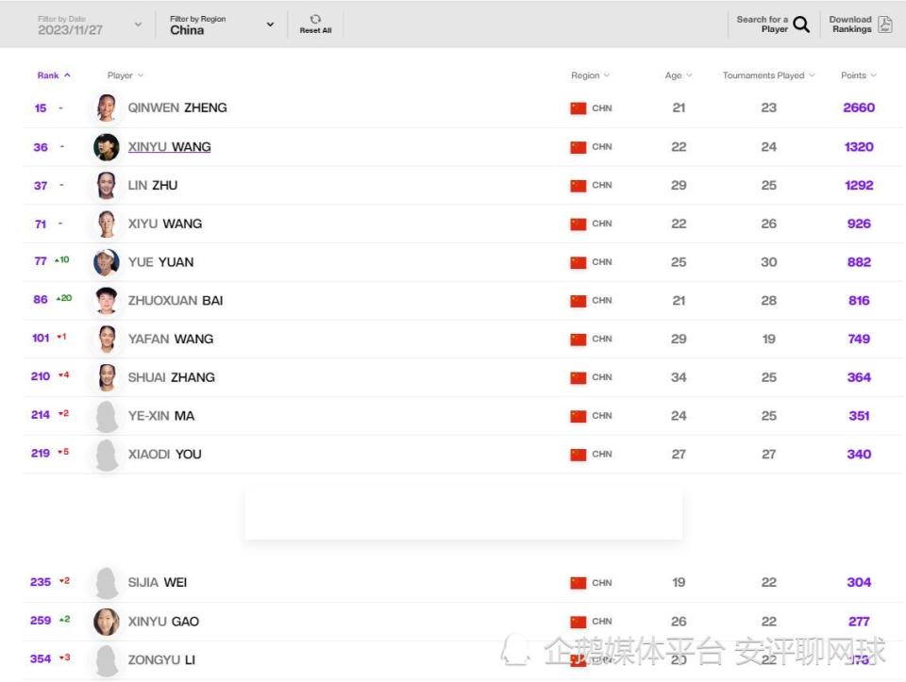Click China flag in Xiyu Wang row
Viewport: 906px width, 682px height.
[579, 225]
